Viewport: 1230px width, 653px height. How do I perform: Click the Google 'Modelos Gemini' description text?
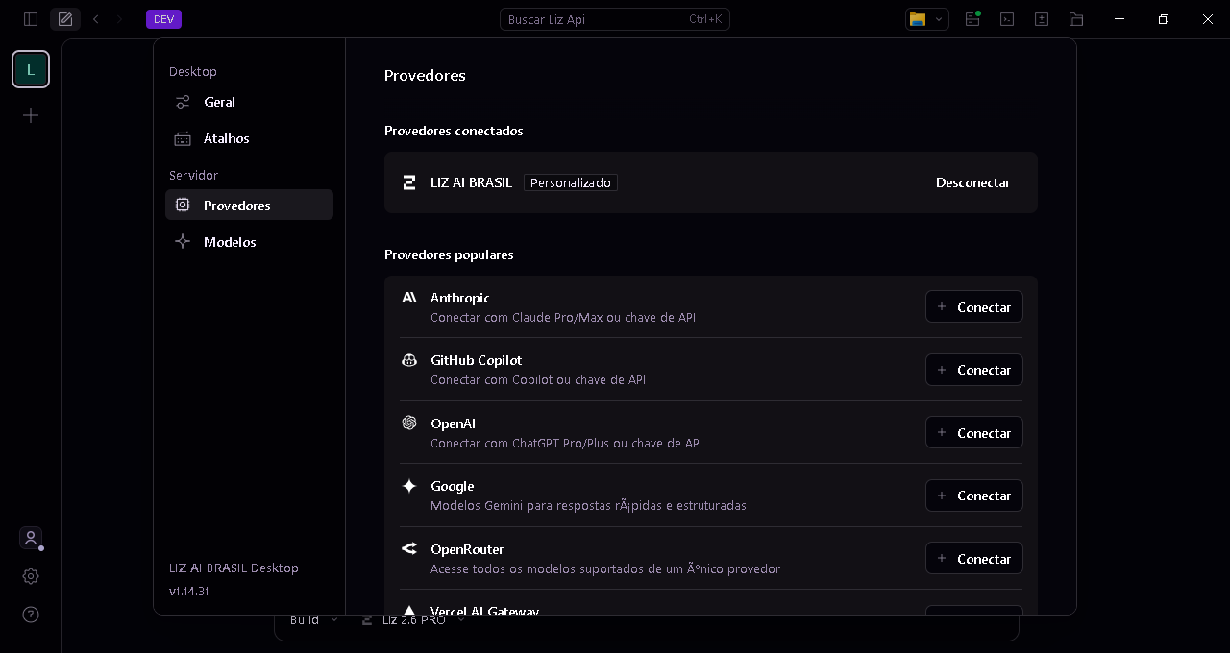point(588,505)
